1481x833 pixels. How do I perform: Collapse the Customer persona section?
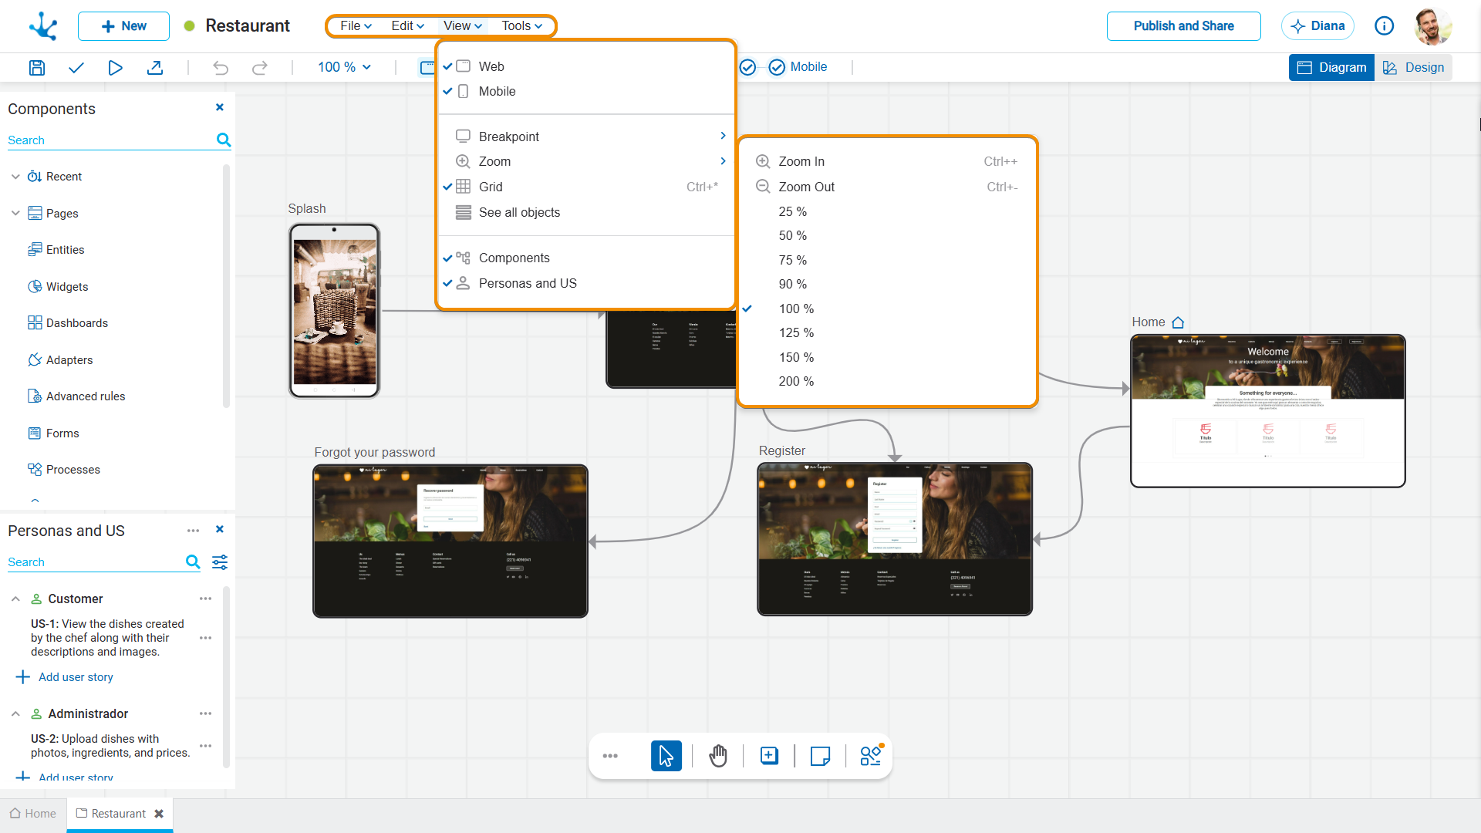[x=15, y=599]
